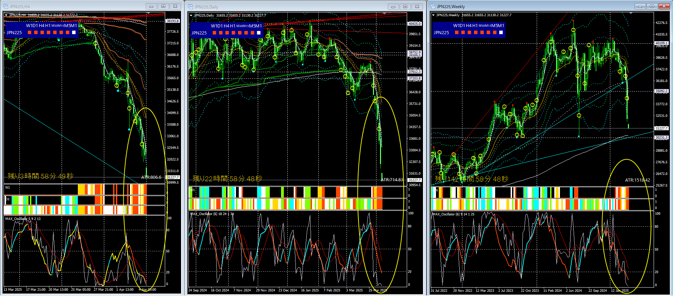This screenshot has width=673, height=296.
Task: Click the 30231.3 price label in Weekly chart
Action: 661,137
